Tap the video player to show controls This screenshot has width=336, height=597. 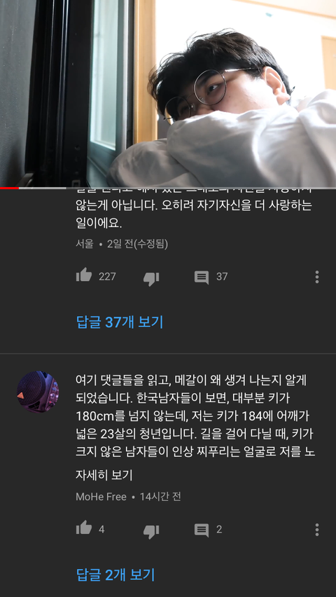168,93
